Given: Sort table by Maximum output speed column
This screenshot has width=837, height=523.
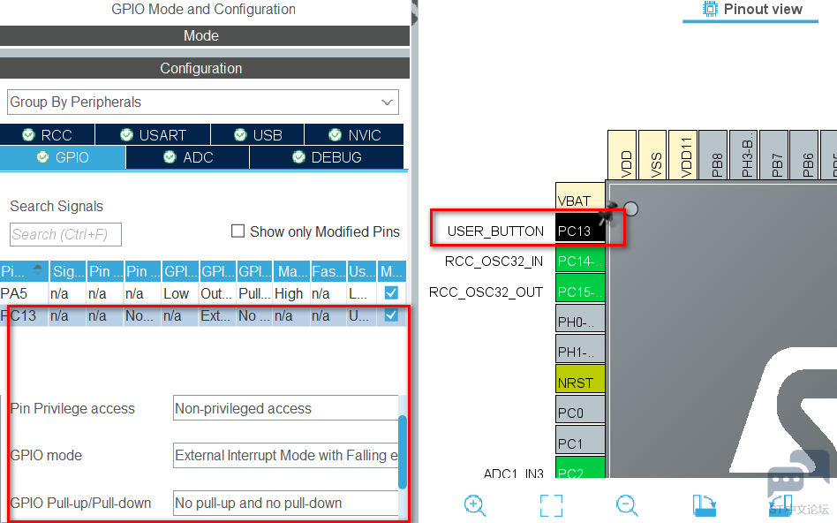Looking at the screenshot, I should click(291, 271).
